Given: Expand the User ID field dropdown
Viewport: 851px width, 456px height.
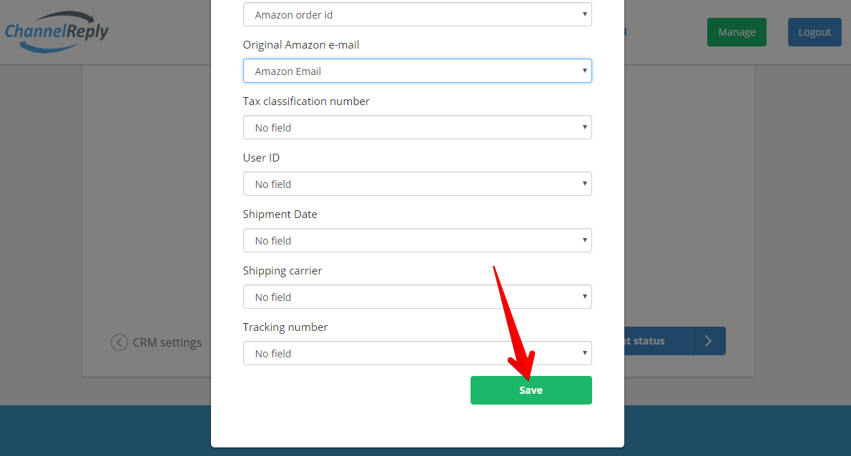Looking at the screenshot, I should click(418, 184).
